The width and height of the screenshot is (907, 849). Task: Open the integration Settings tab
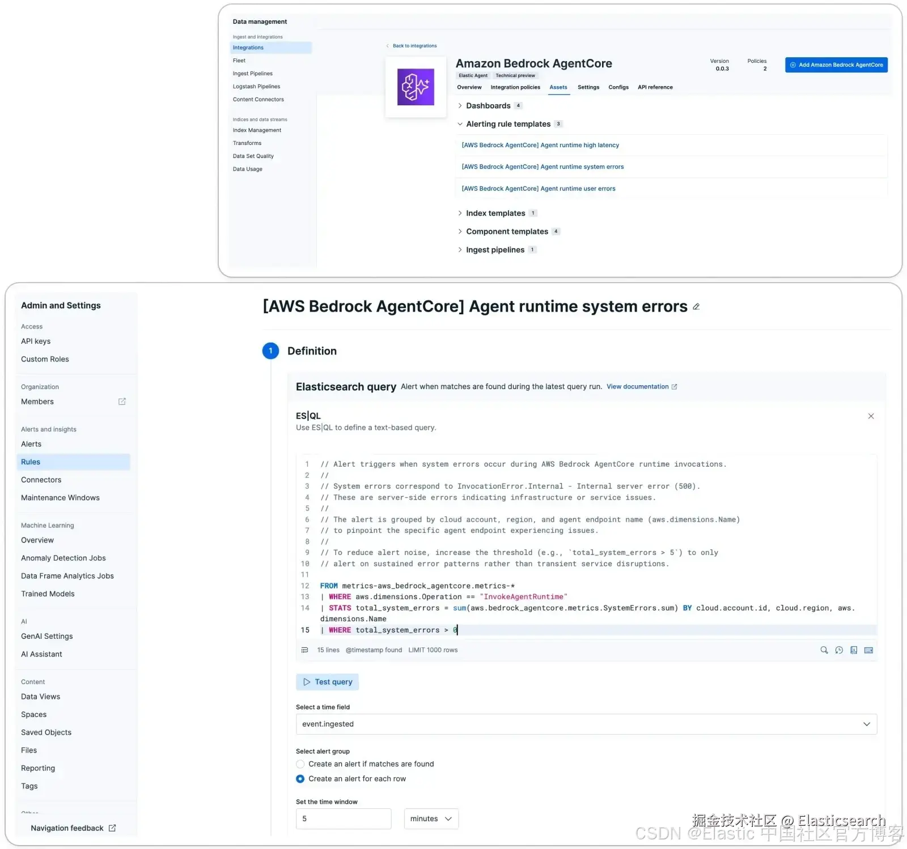tap(588, 87)
